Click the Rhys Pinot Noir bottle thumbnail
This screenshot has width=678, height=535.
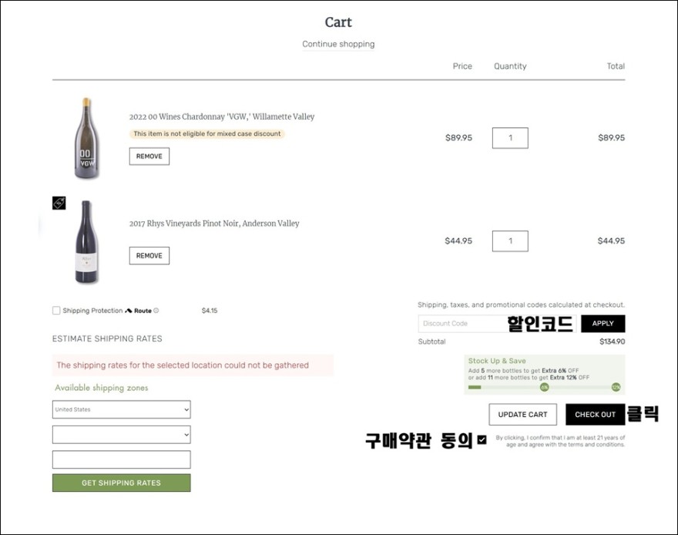click(x=86, y=242)
